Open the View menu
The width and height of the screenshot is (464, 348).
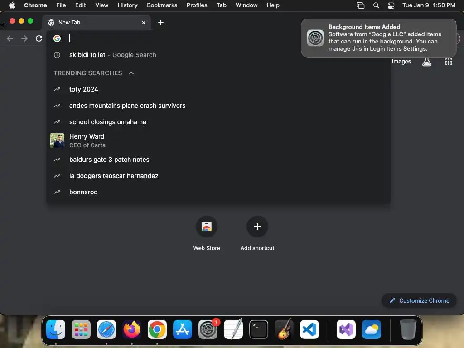tap(102, 5)
